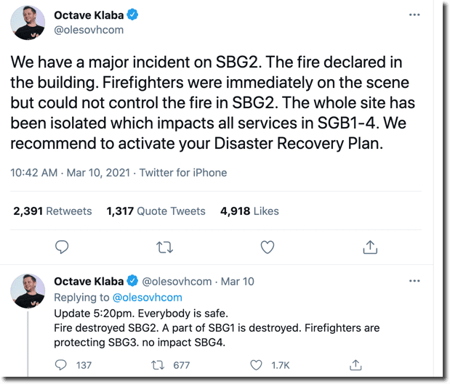The height and width of the screenshot is (384, 450).
Task: Reply to the Update 5:20pm tweet
Action: (63, 364)
